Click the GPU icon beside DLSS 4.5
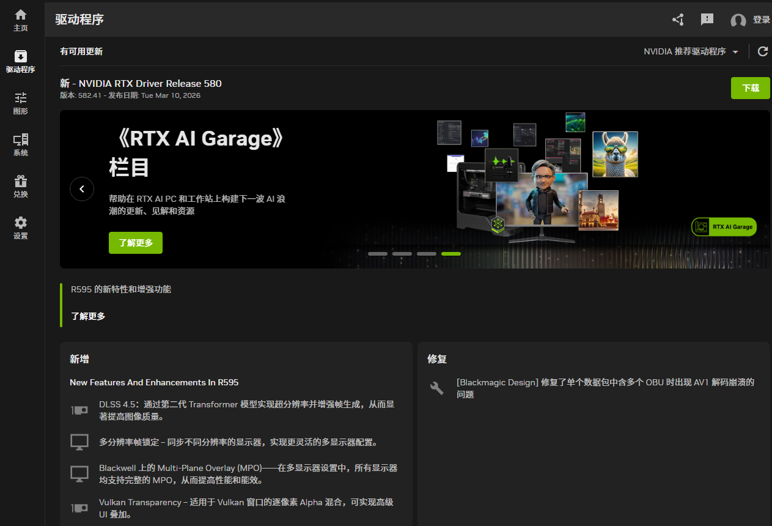Viewport: 772px width, 526px height. [79, 410]
